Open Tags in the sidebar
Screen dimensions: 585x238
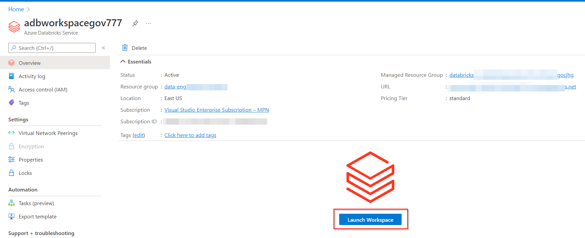click(24, 103)
